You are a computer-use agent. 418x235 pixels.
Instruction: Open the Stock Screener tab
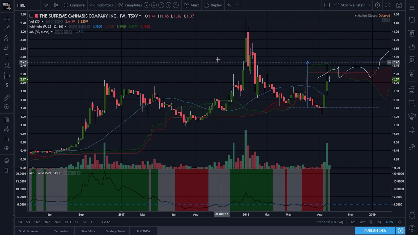[x=28, y=231]
